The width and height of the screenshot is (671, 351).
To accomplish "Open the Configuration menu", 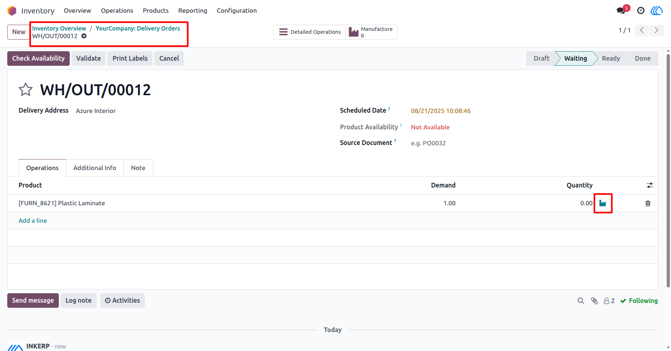I will coord(237,11).
